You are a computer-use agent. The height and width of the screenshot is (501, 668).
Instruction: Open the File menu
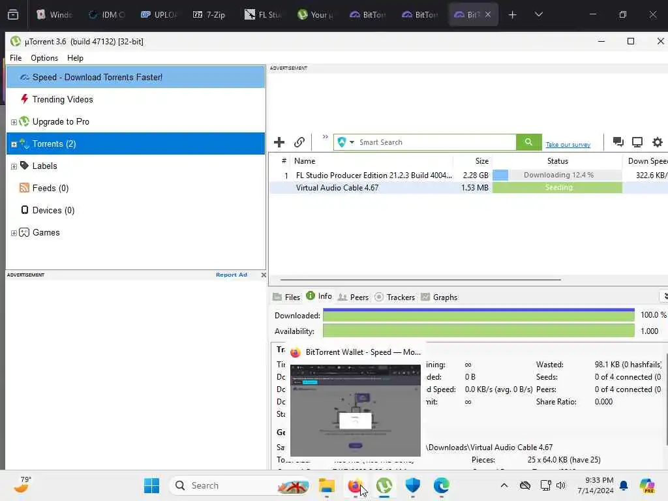(16, 58)
